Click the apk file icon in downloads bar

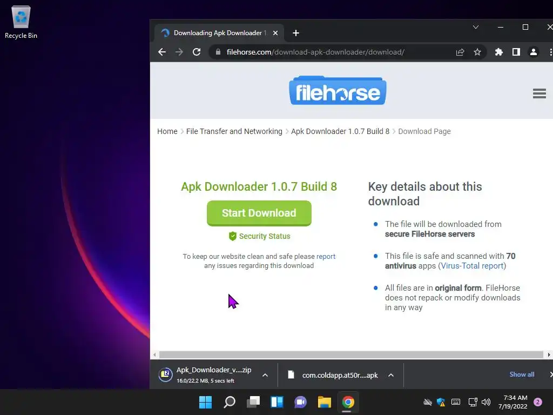point(291,374)
